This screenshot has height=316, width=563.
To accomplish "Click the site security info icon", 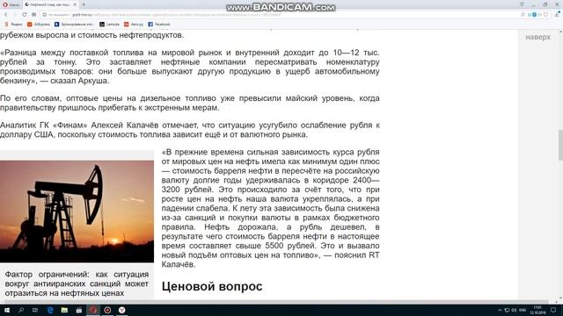I will (45, 15).
